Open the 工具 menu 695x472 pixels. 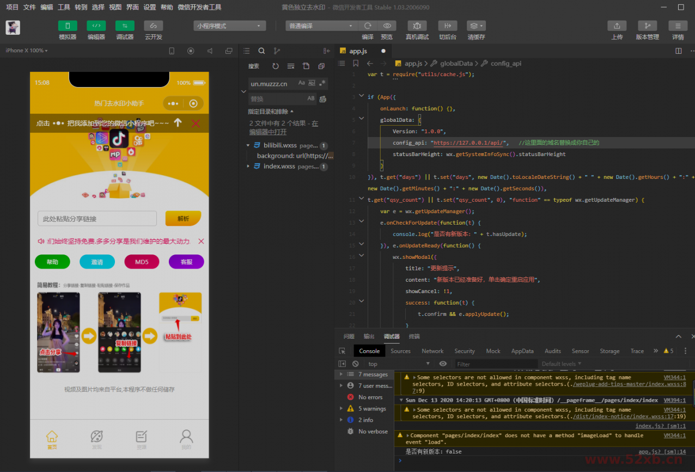coord(64,8)
